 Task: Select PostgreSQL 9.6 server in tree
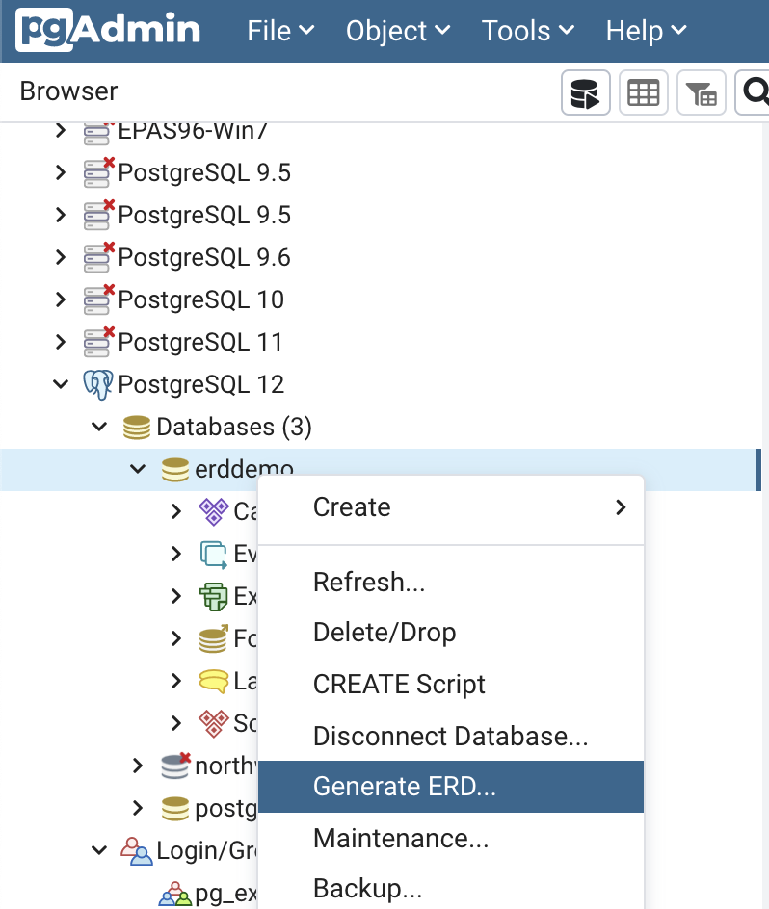click(203, 257)
